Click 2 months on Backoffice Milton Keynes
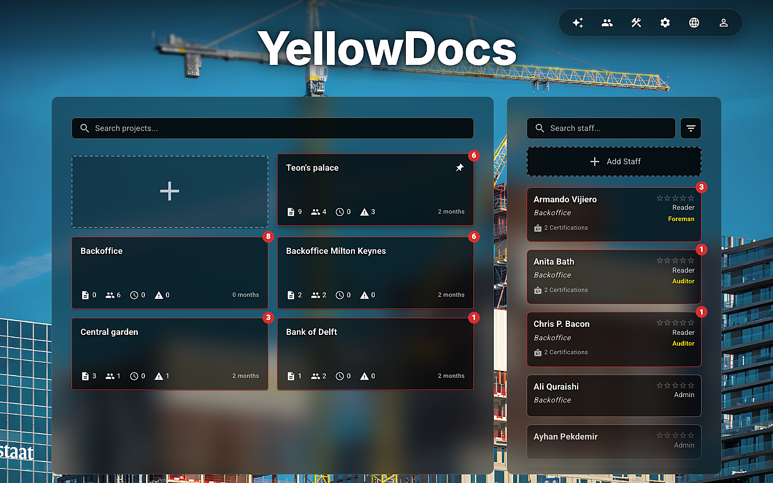The height and width of the screenshot is (483, 773). click(451, 295)
